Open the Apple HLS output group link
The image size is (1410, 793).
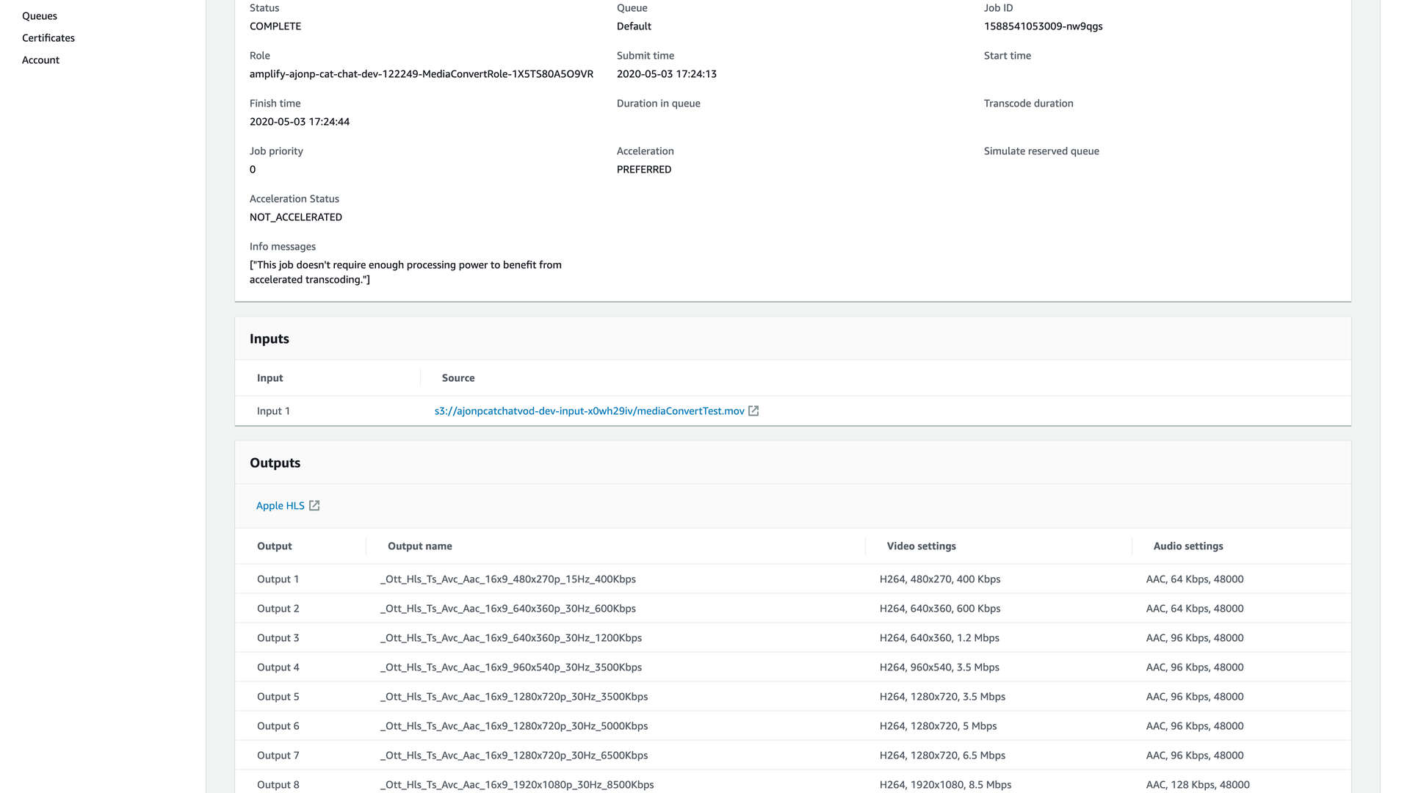[x=280, y=506]
